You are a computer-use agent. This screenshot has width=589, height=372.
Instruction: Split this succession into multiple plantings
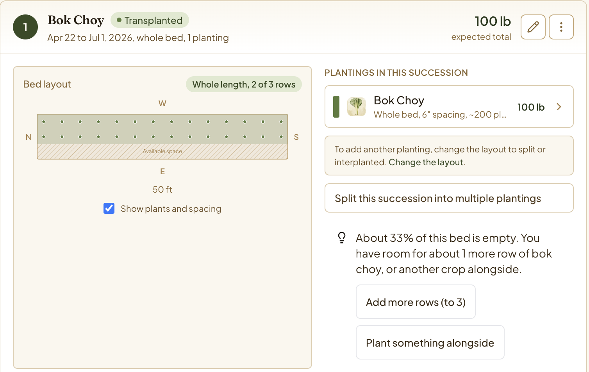point(449,198)
